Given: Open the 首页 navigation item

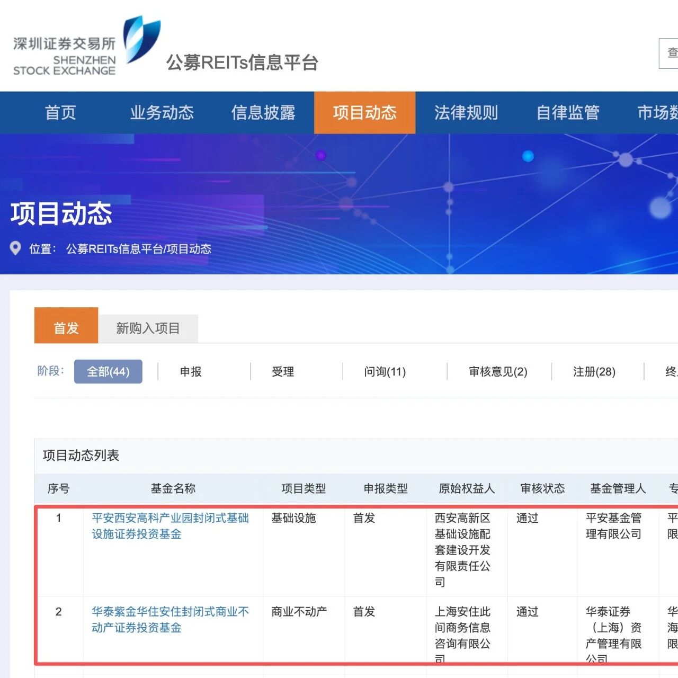Looking at the screenshot, I should coord(60,112).
